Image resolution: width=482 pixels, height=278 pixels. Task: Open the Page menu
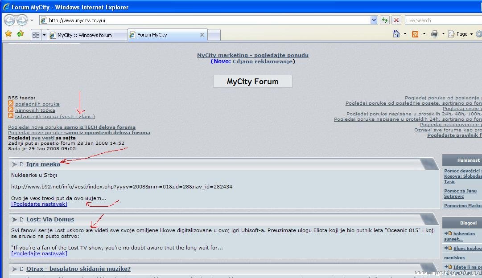point(460,34)
